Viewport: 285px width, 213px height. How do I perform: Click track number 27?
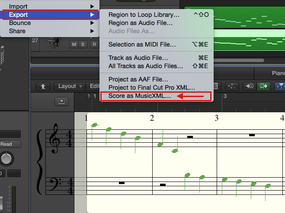point(35,41)
